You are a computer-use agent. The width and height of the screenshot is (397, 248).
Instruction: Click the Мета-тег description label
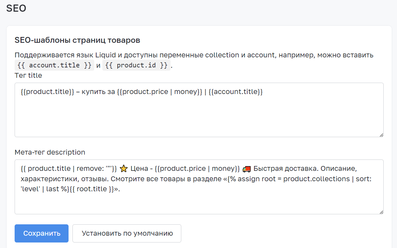(x=50, y=152)
